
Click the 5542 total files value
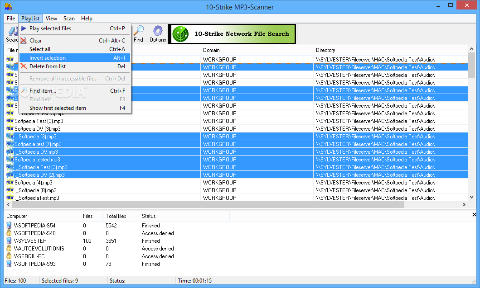click(x=111, y=226)
